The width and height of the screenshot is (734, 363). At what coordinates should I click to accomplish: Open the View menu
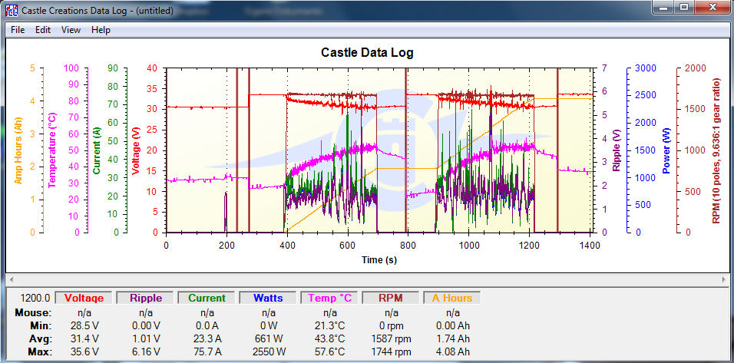[x=71, y=30]
